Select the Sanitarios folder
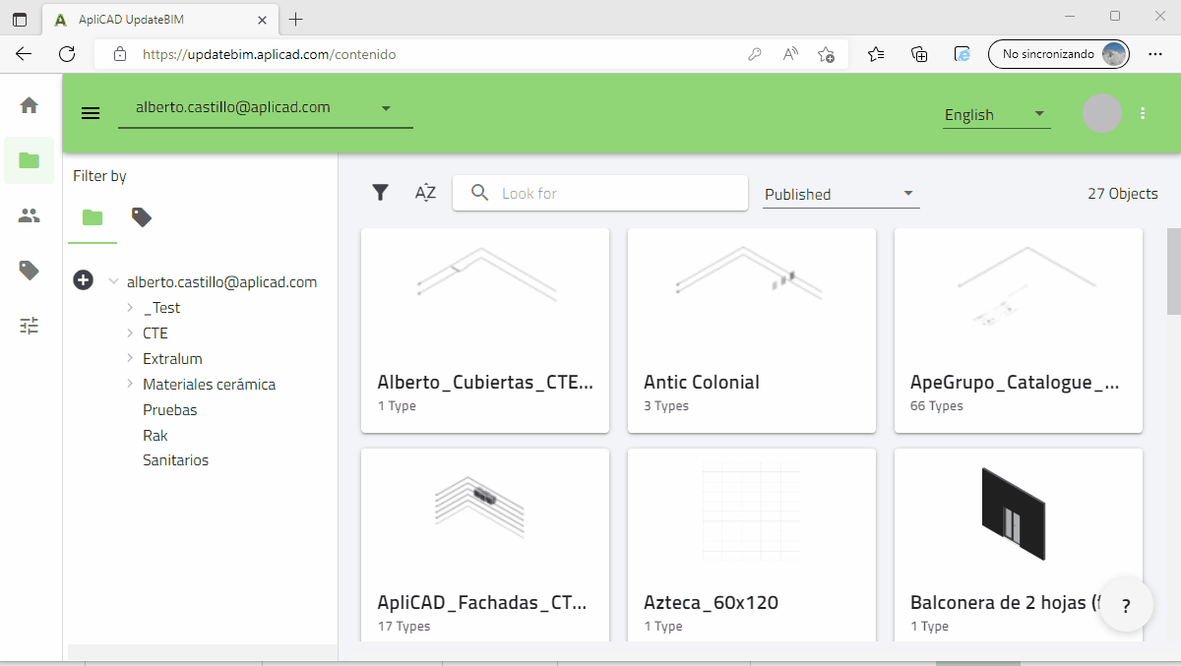1181x666 pixels. [x=175, y=460]
